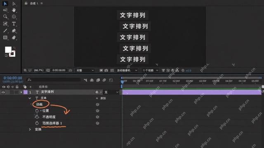This screenshot has height=148, width=264.
Task: Click the audio speaker column header icon
Action: [x=8, y=87]
